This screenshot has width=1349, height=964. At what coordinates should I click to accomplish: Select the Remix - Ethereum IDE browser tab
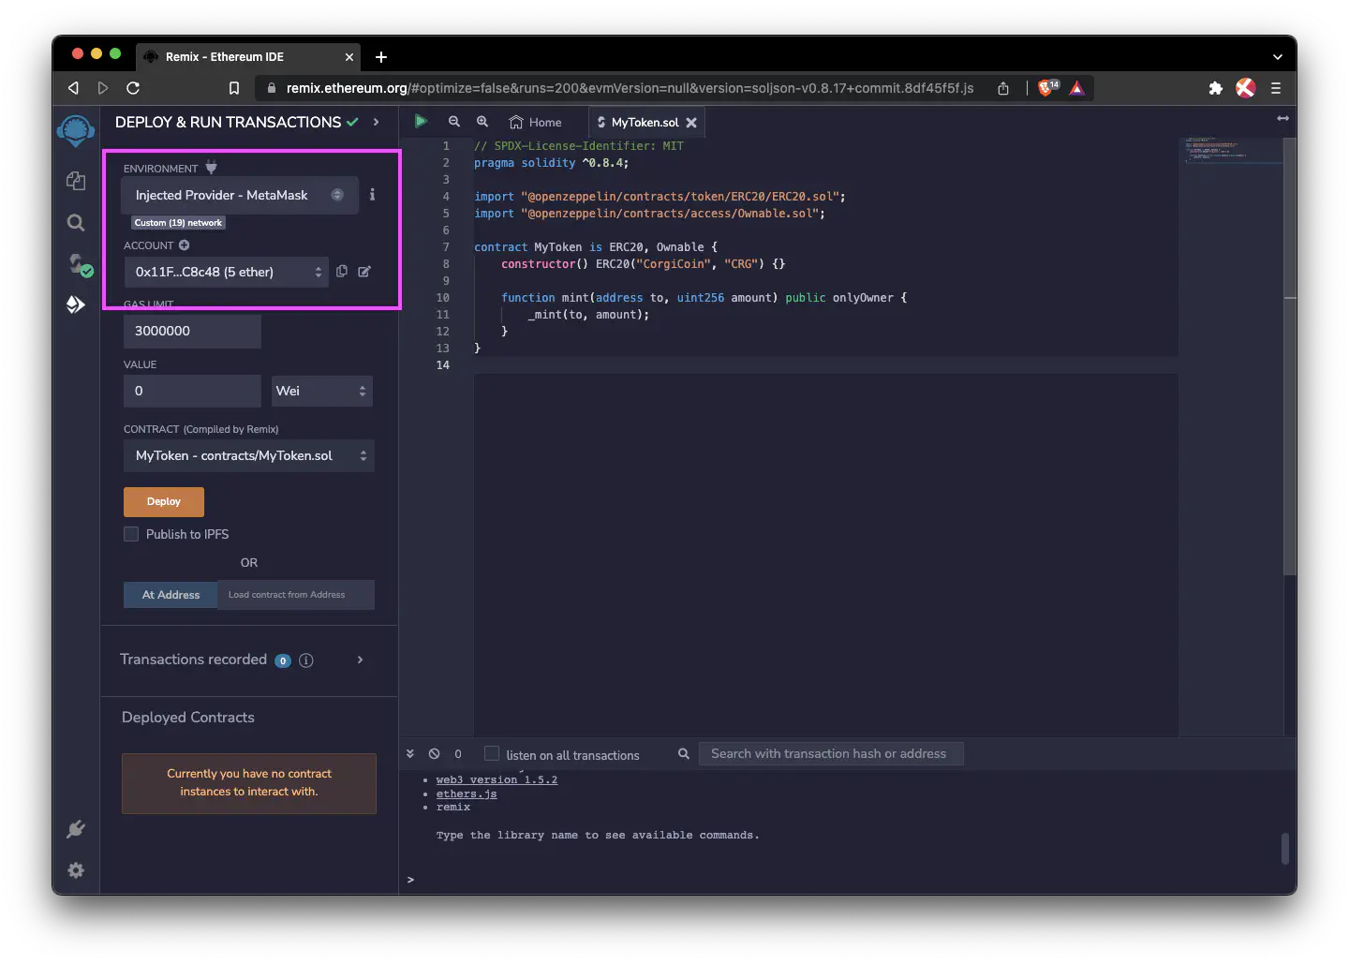point(248,57)
